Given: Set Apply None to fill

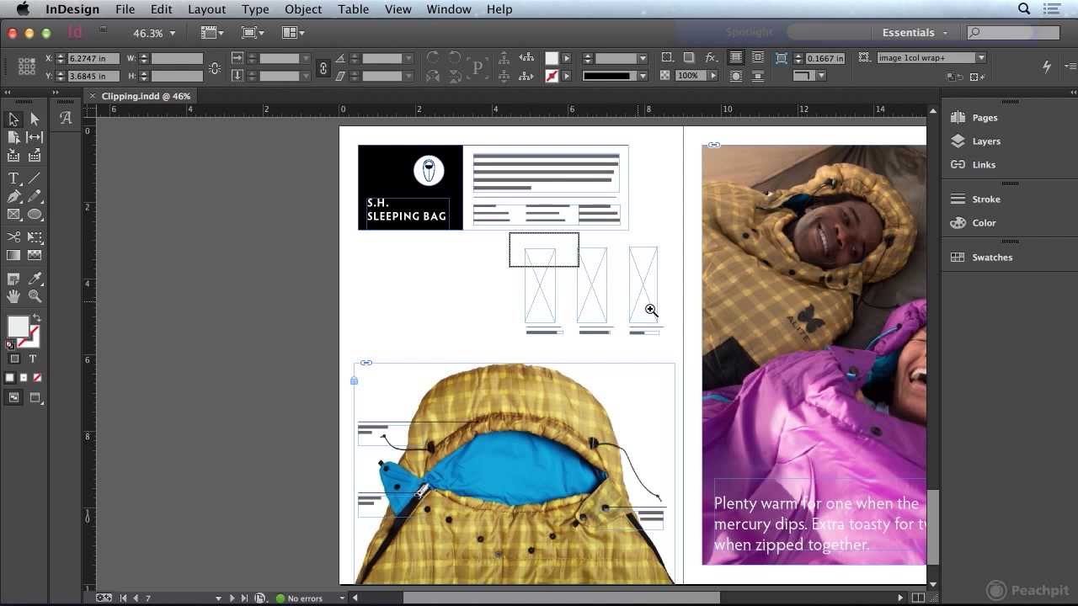Looking at the screenshot, I should 37,378.
